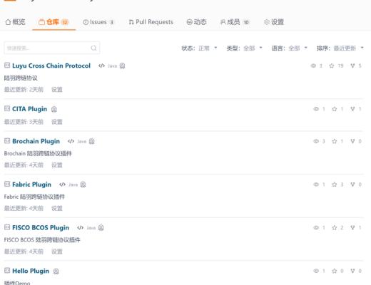Click the badge icon after Fabric Plugin Java label
This screenshot has height=285, width=371.
83,185
